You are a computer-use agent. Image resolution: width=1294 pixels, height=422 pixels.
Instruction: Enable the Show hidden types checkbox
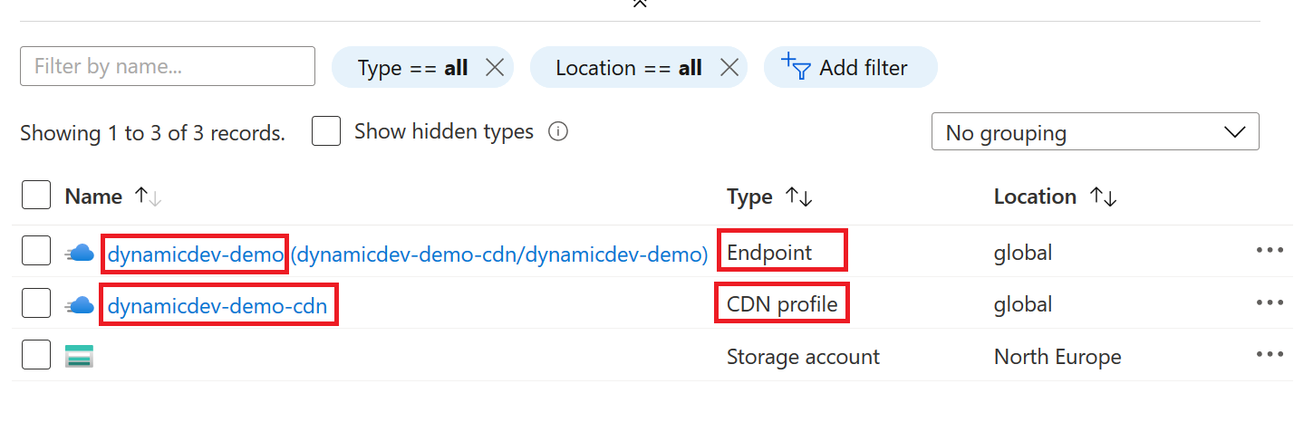tap(326, 131)
